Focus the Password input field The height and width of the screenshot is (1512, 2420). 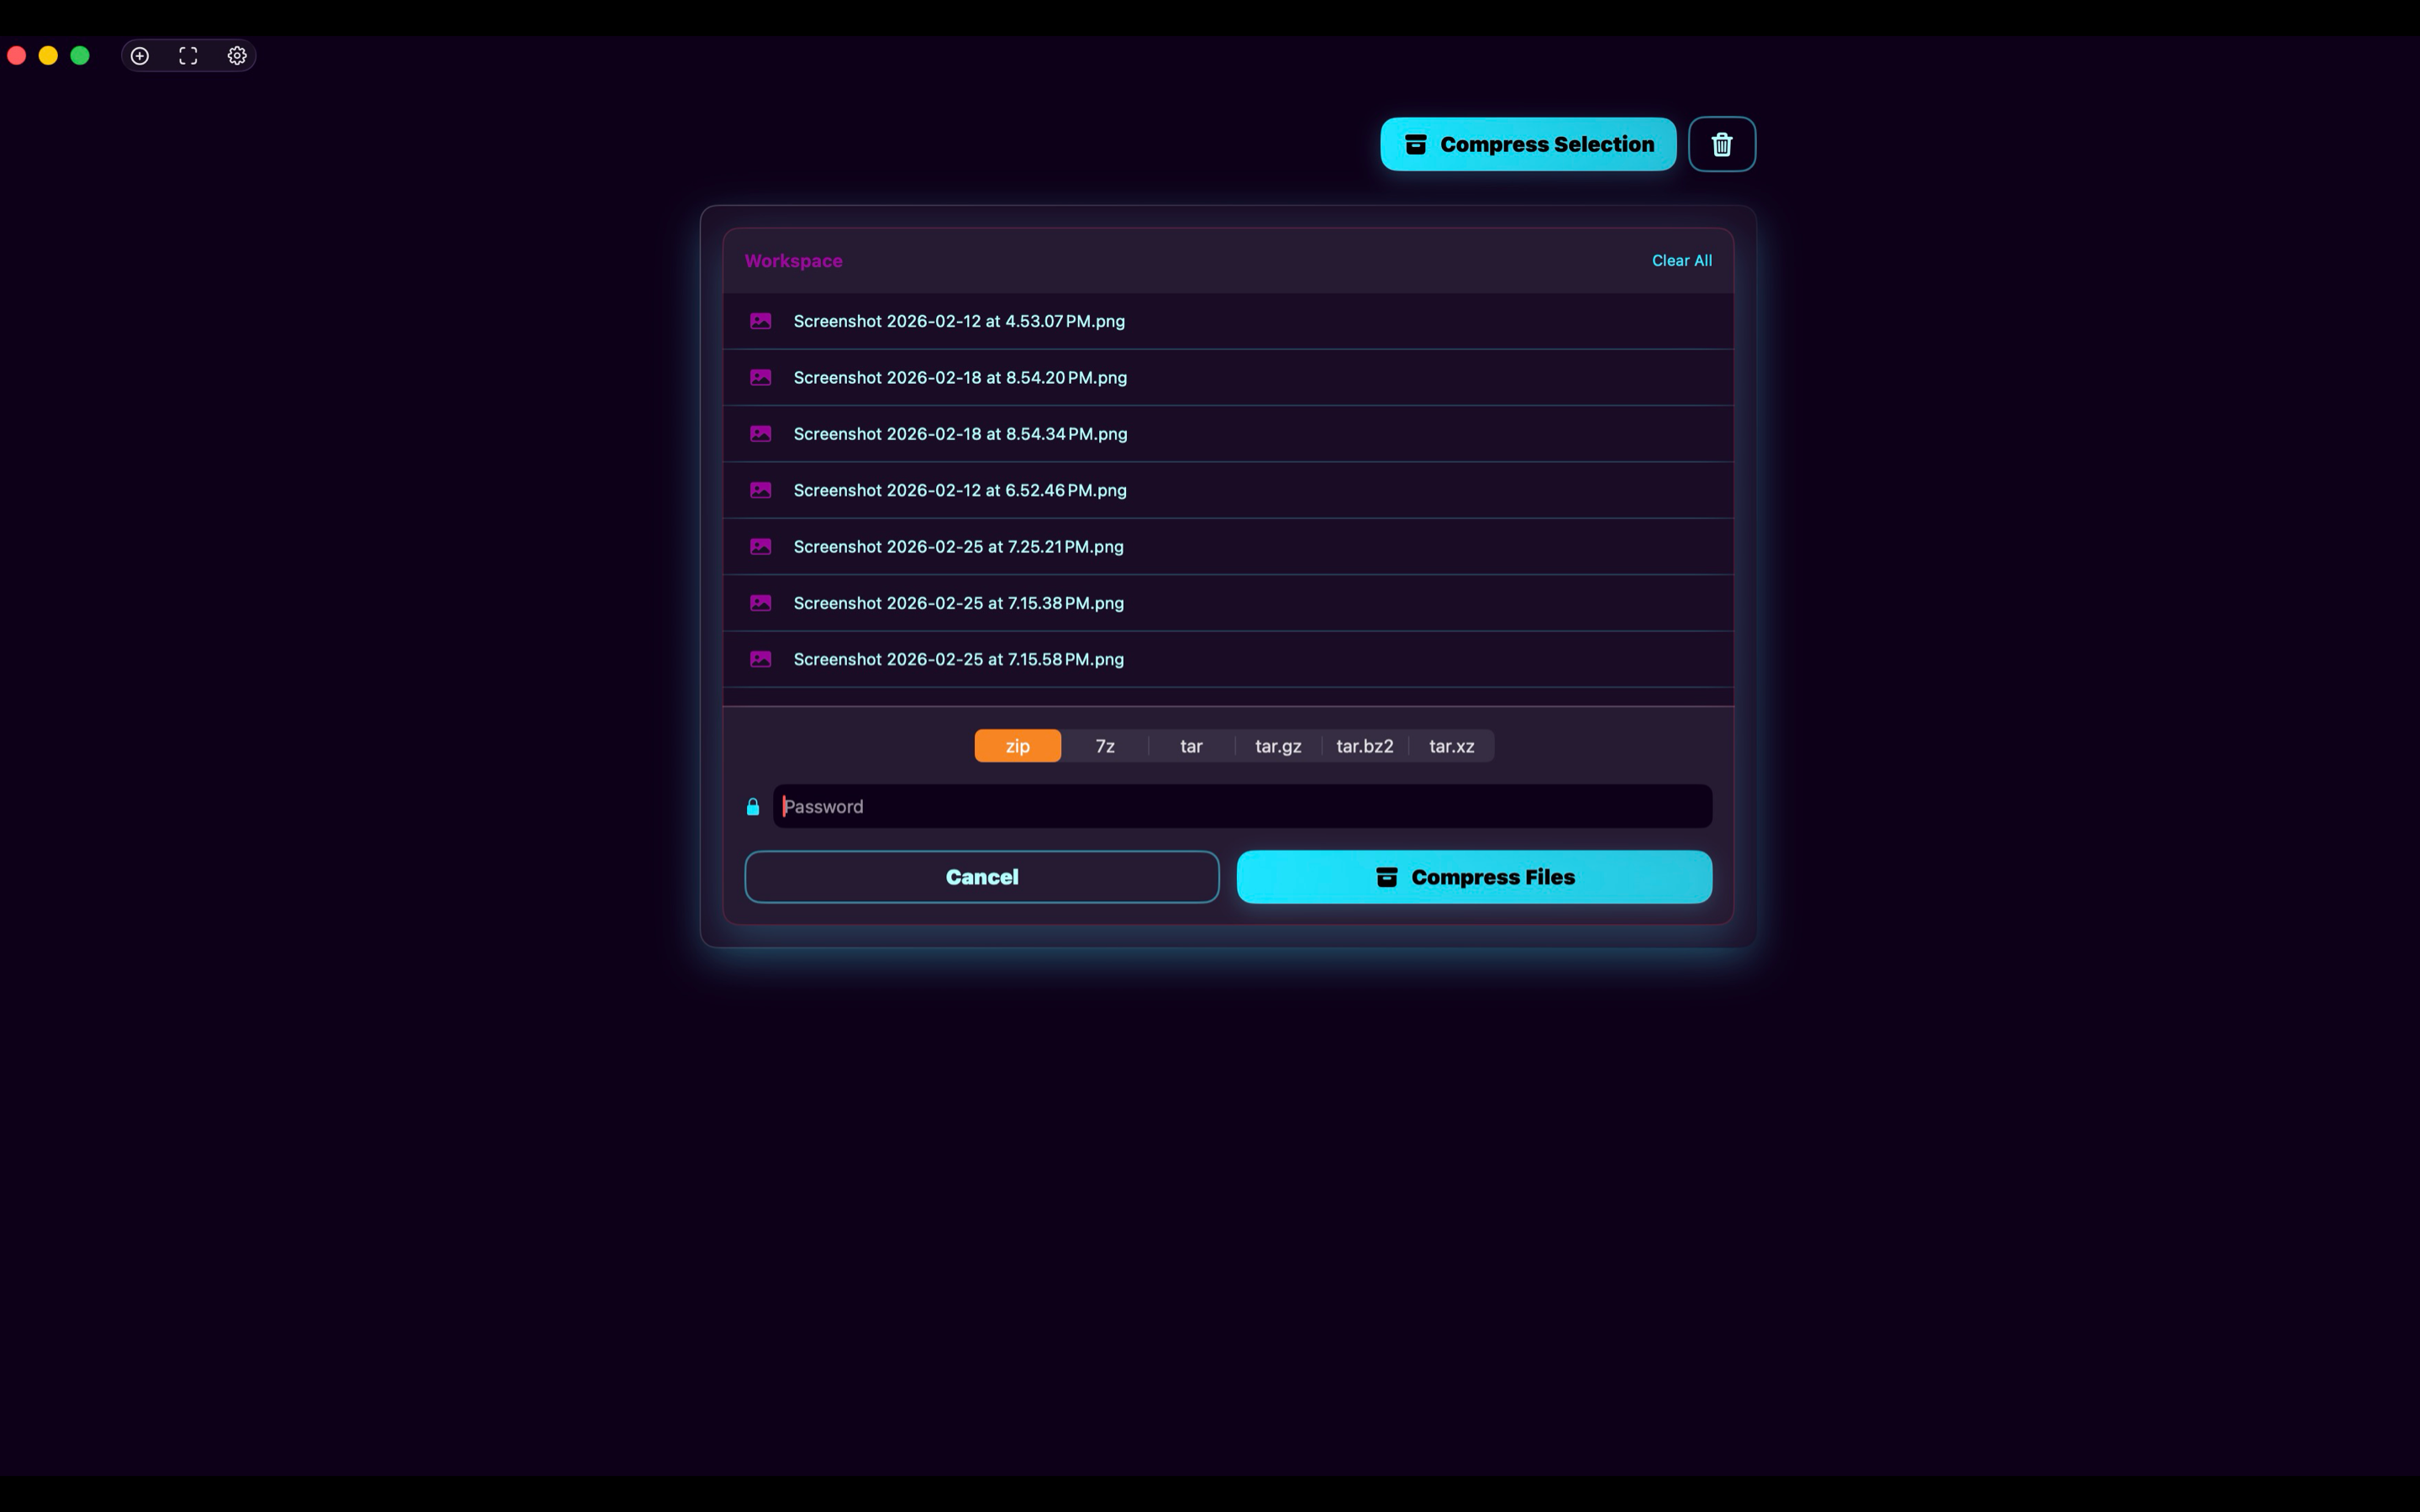1242,807
